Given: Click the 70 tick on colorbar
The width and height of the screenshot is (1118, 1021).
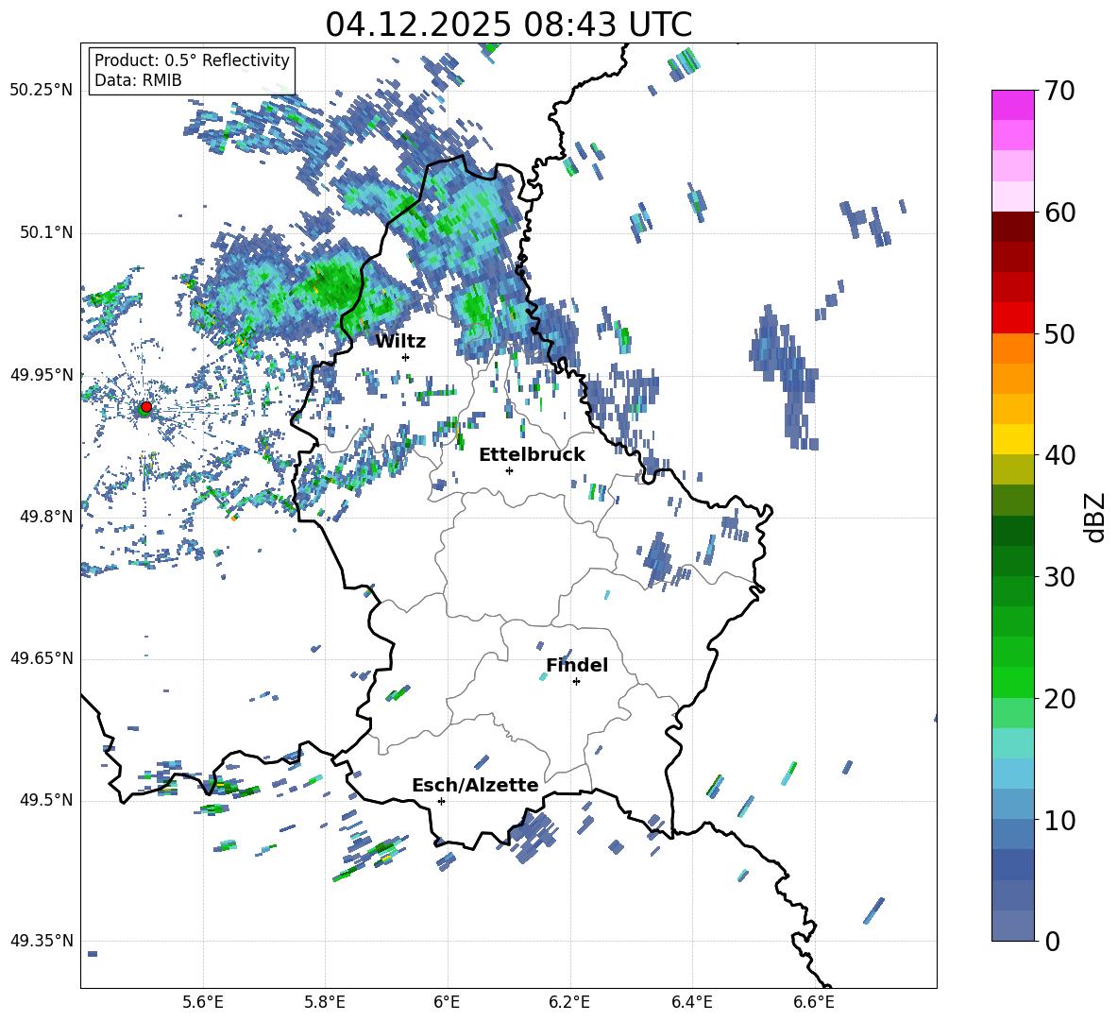Looking at the screenshot, I should pos(1059,91).
